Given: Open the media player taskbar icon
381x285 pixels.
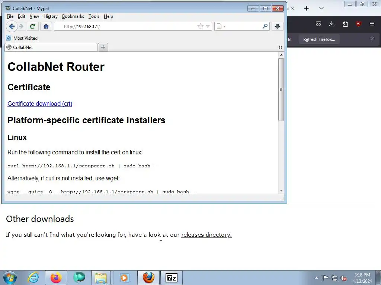Looking at the screenshot, I should coord(125,278).
